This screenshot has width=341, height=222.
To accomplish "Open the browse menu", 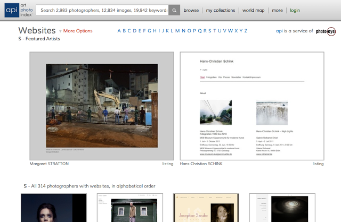I will [191, 10].
